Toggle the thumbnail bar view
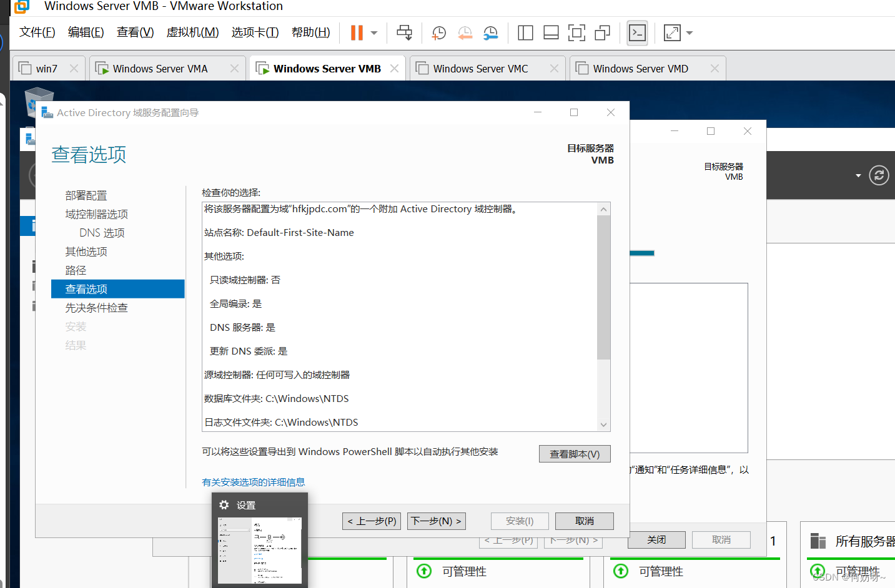Image resolution: width=895 pixels, height=588 pixels. coord(551,33)
